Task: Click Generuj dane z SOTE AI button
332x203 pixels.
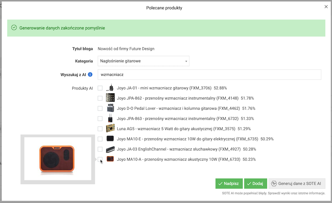Action: click(297, 183)
